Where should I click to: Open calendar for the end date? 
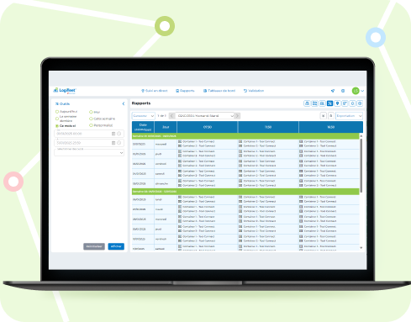(113, 143)
